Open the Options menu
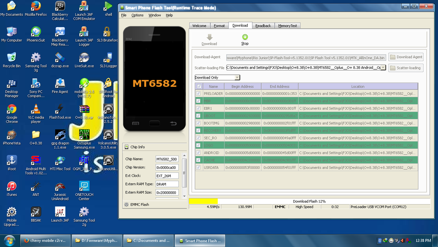The image size is (438, 247). (x=137, y=15)
